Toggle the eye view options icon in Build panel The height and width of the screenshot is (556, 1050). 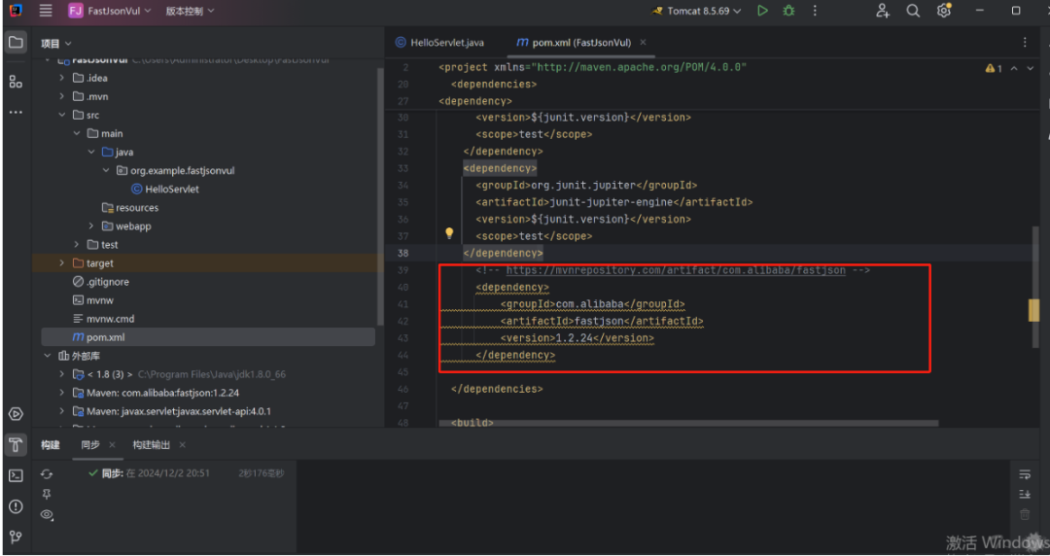tap(47, 514)
